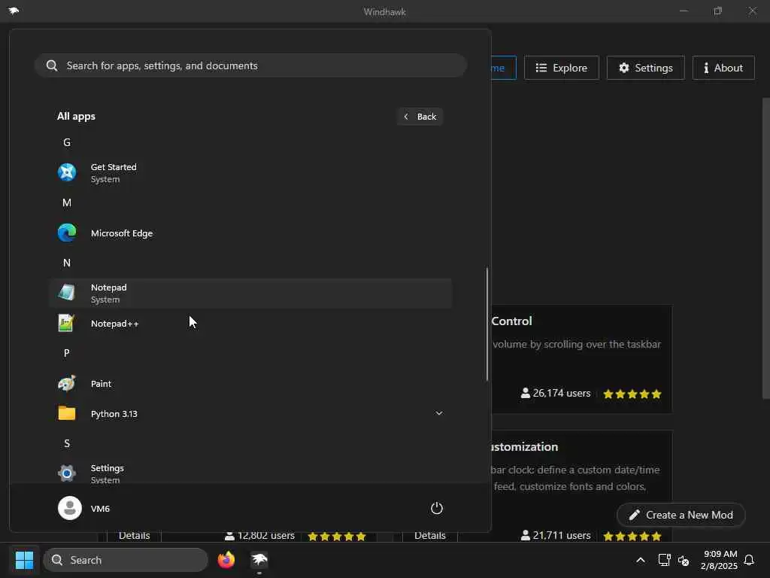Click the VM6 user avatar
Viewport: 770px width, 578px height.
(70, 508)
